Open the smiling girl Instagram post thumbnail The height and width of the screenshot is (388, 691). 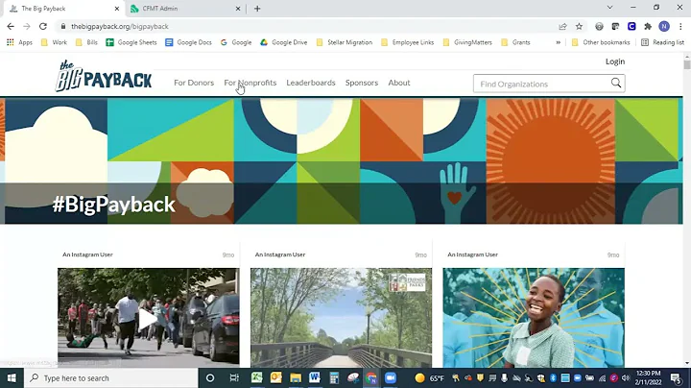coord(534,318)
